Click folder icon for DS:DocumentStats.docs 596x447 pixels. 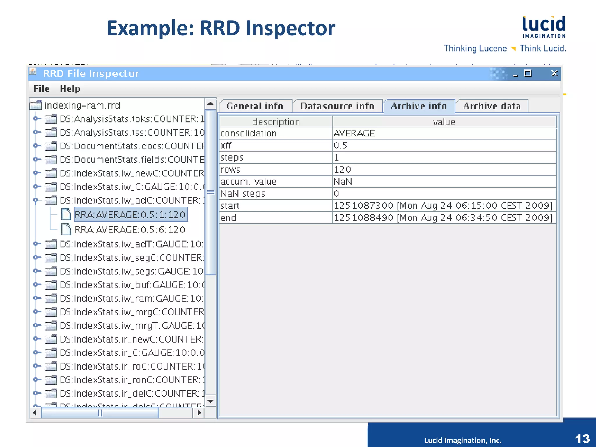[x=51, y=146]
